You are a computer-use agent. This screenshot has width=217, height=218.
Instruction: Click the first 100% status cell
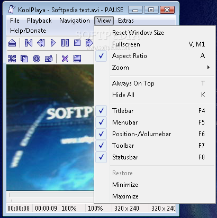(72, 208)
